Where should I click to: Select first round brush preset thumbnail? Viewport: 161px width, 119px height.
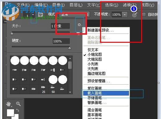tap(15, 60)
